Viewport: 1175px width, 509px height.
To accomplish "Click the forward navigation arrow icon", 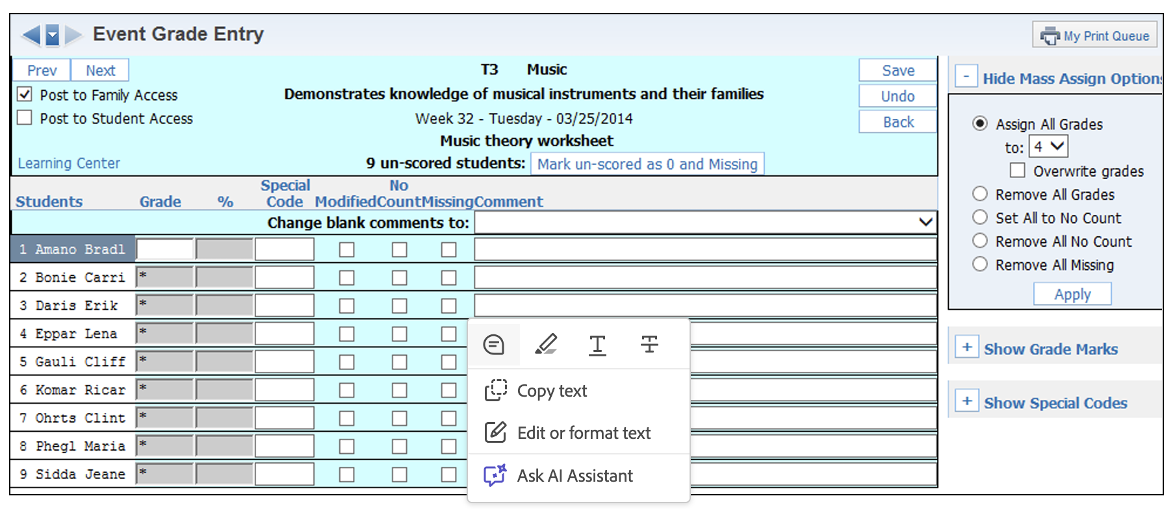I will coord(73,34).
